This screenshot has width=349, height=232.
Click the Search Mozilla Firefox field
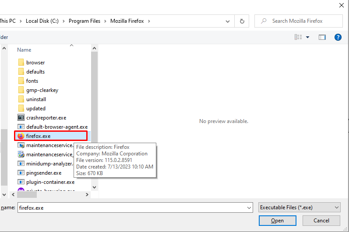click(299, 21)
